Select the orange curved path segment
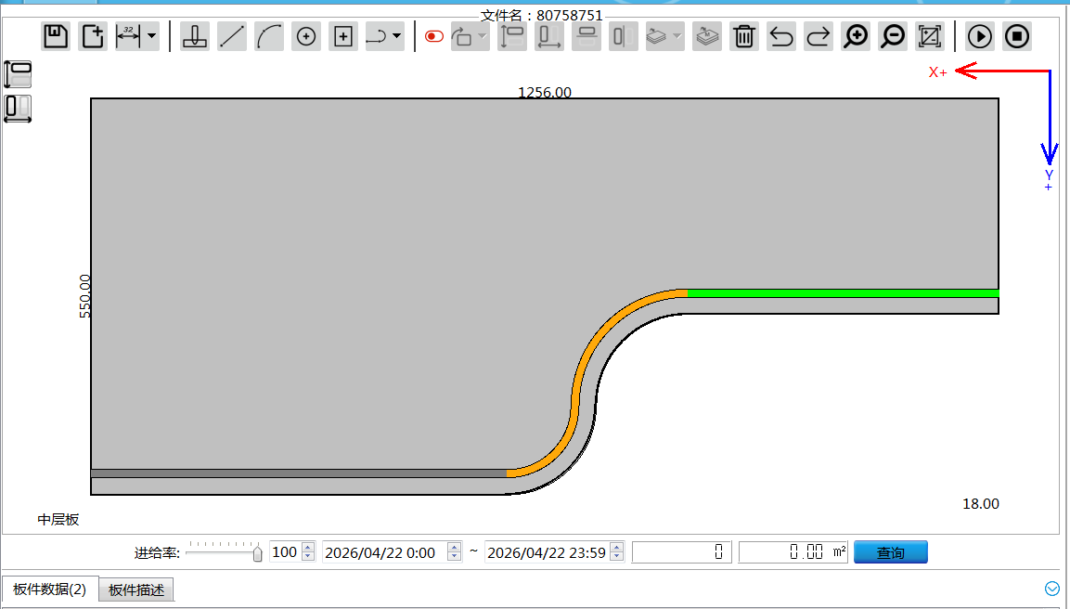The height and width of the screenshot is (609, 1070). tap(575, 403)
